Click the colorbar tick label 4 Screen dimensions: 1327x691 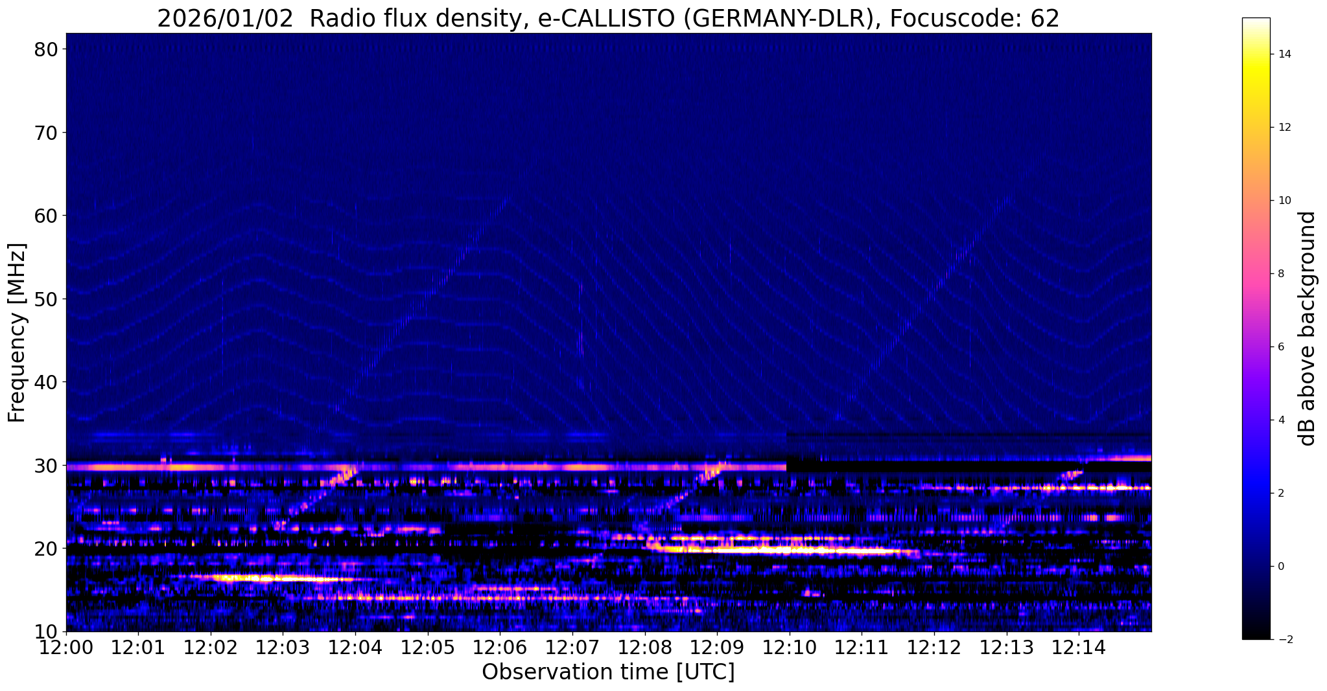coord(1280,420)
